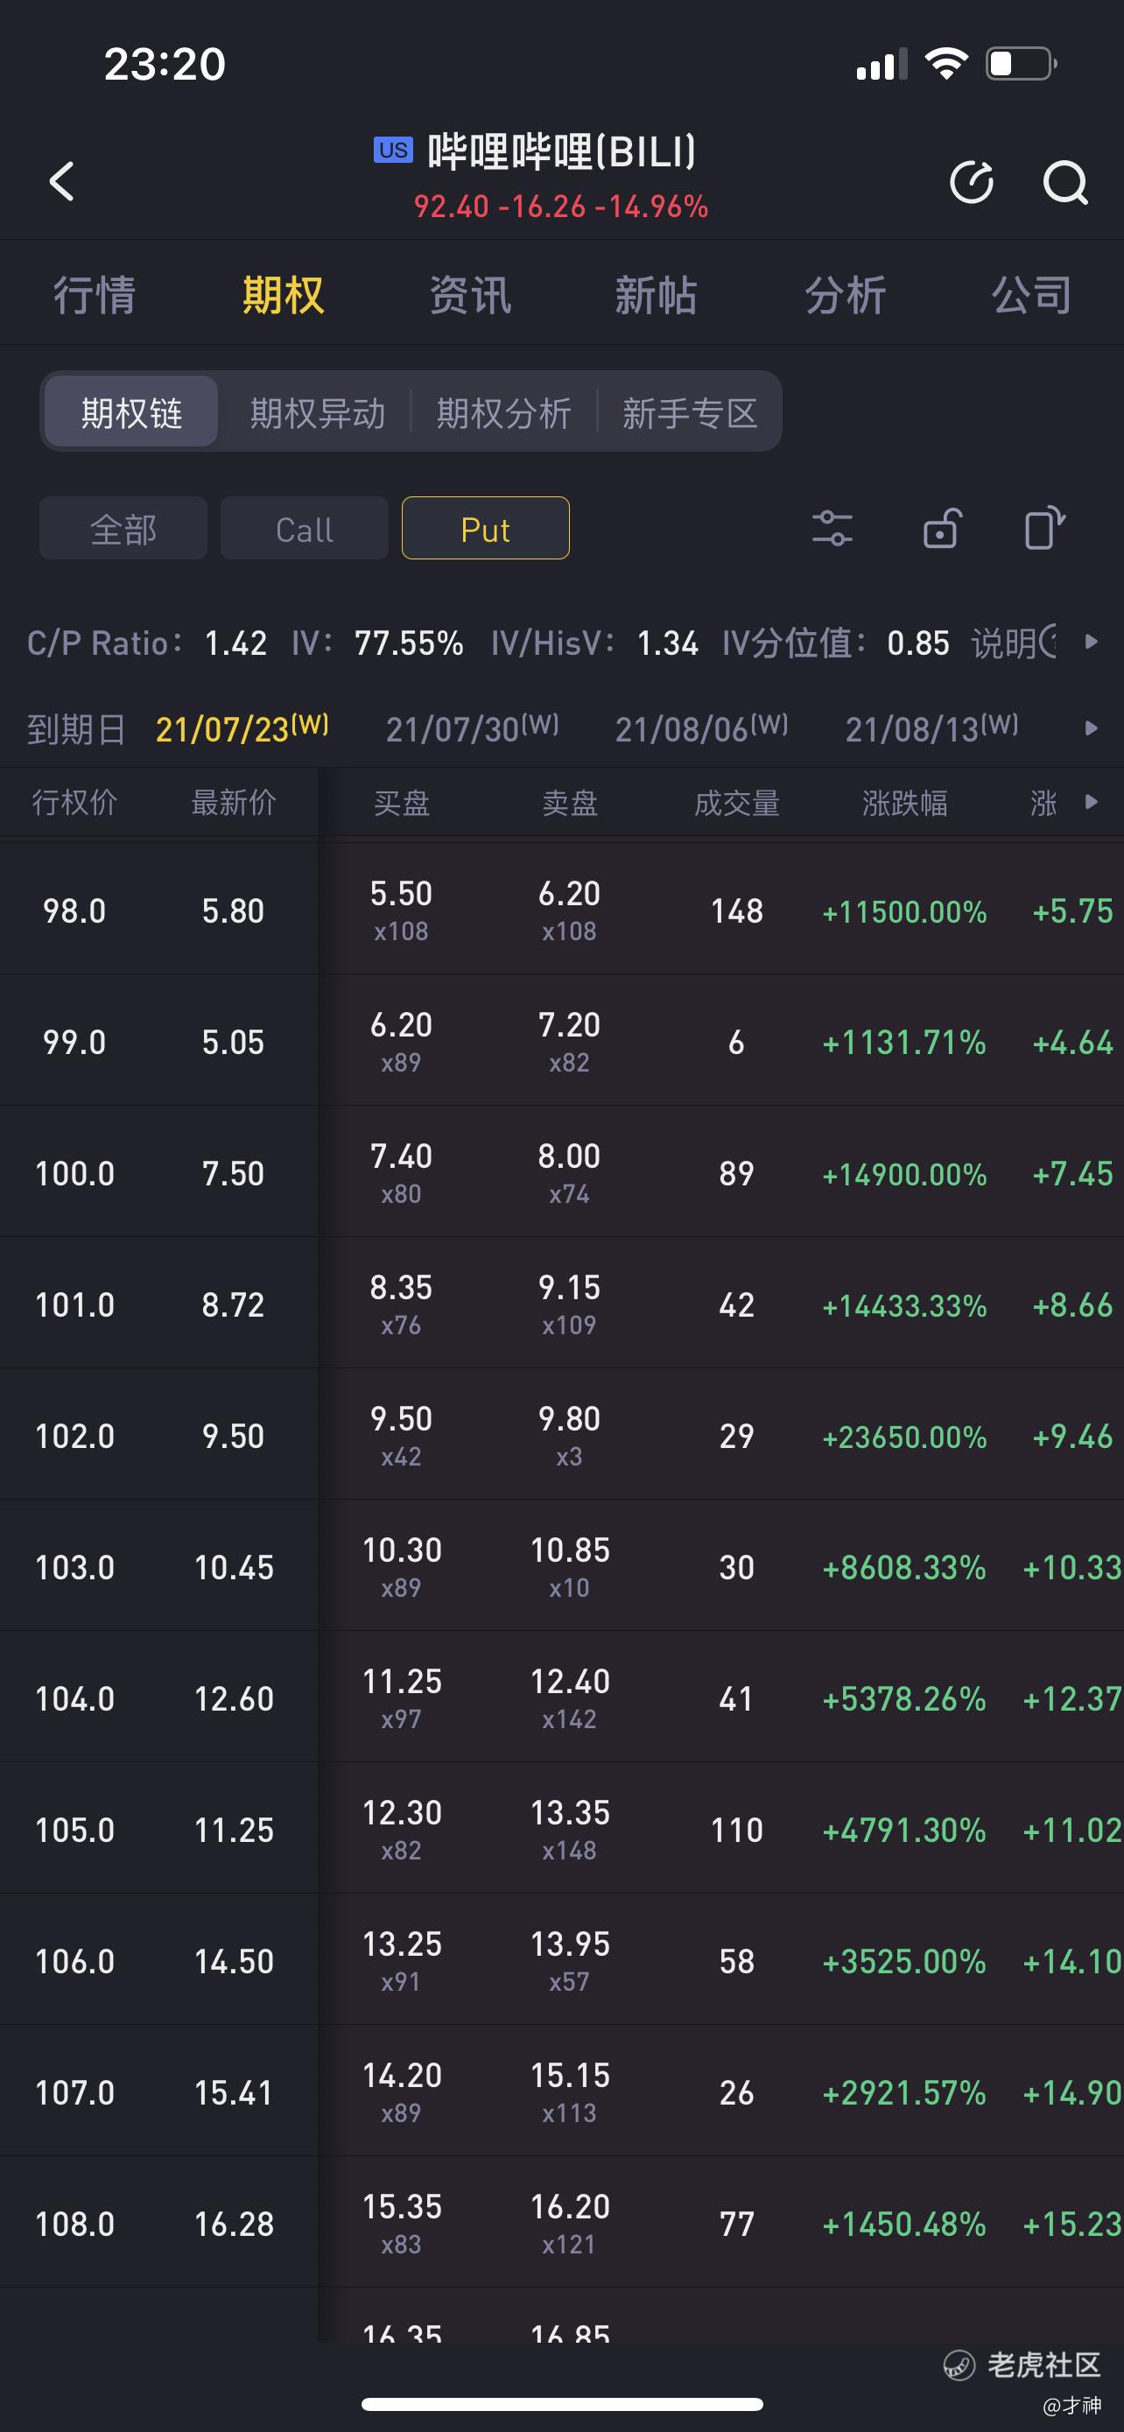Open the 资讯 tab
This screenshot has height=2432, width=1124.
[x=470, y=296]
